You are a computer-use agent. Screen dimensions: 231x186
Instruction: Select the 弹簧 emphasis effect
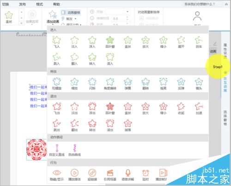click(128, 84)
